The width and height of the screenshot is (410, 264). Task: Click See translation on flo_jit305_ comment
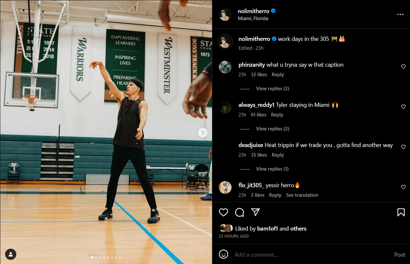click(302, 195)
